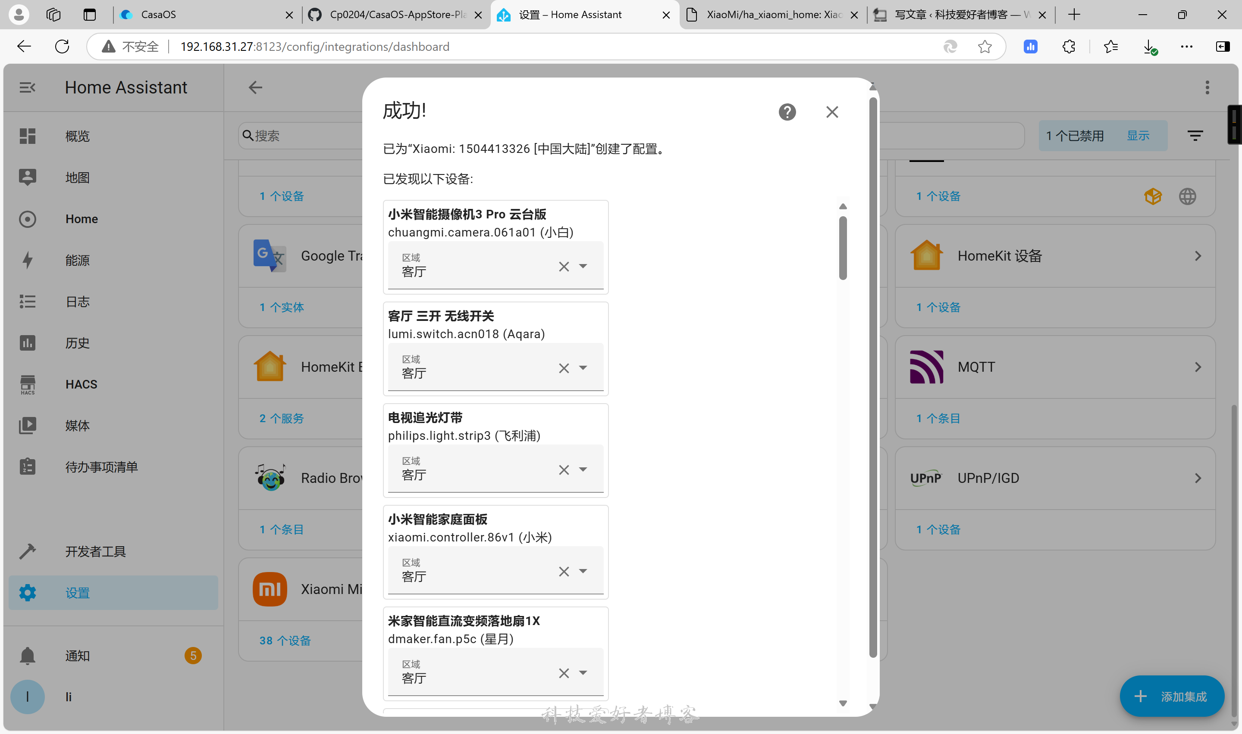Clear area for 电视追光灯带
This screenshot has height=734, width=1242.
(564, 470)
